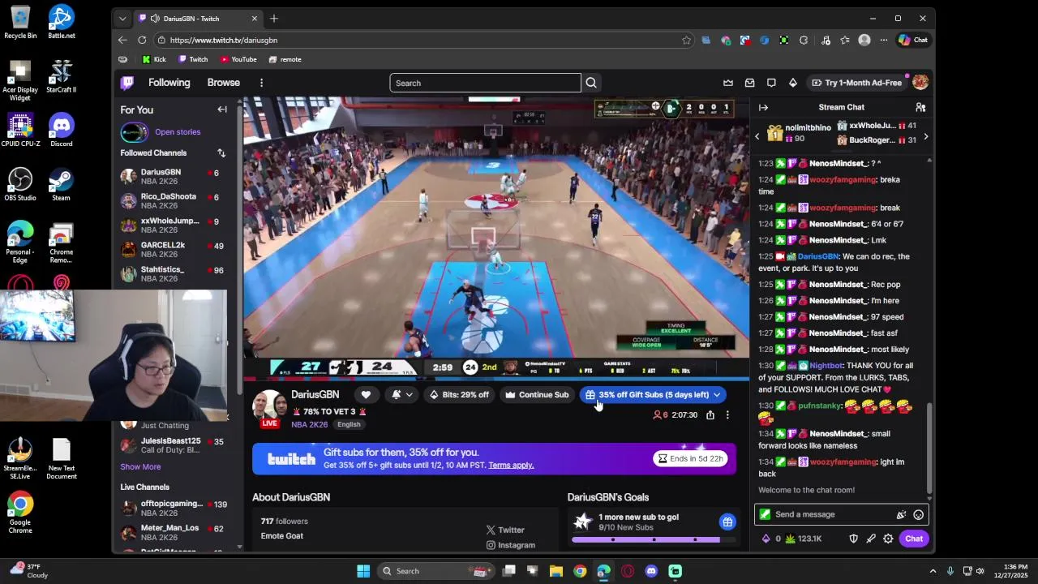Open the Prime Loot crown icon
The image size is (1038, 584).
point(728,83)
